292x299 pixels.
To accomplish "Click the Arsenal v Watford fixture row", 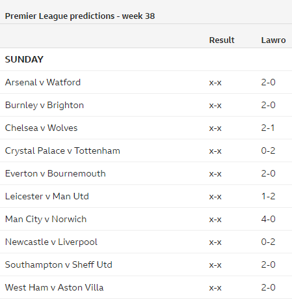I will (146, 82).
